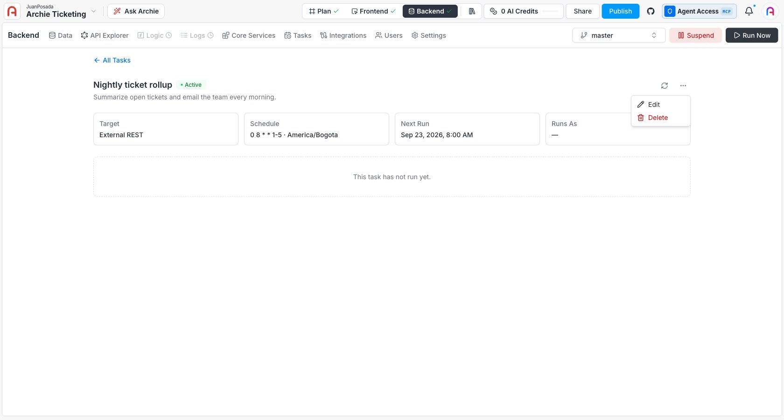Suspend the task
784x420 pixels.
coord(695,35)
